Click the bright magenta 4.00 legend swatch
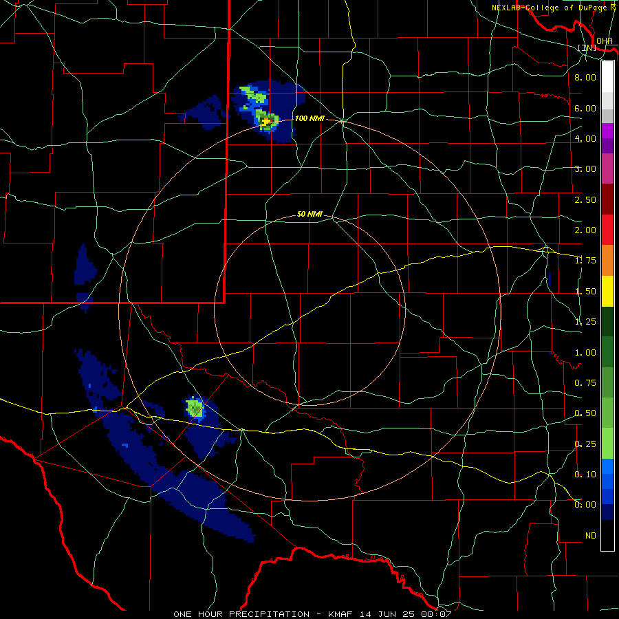The width and height of the screenshot is (619, 619). point(607,131)
